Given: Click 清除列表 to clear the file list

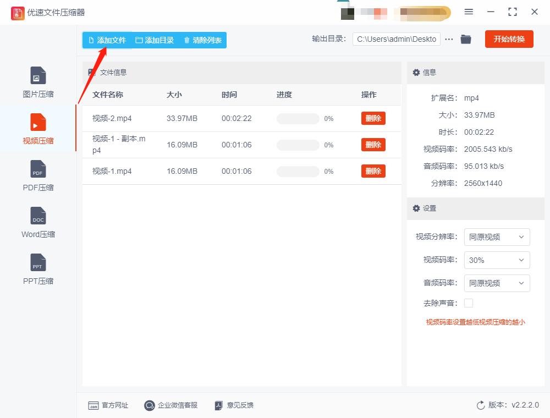Looking at the screenshot, I should (x=202, y=40).
